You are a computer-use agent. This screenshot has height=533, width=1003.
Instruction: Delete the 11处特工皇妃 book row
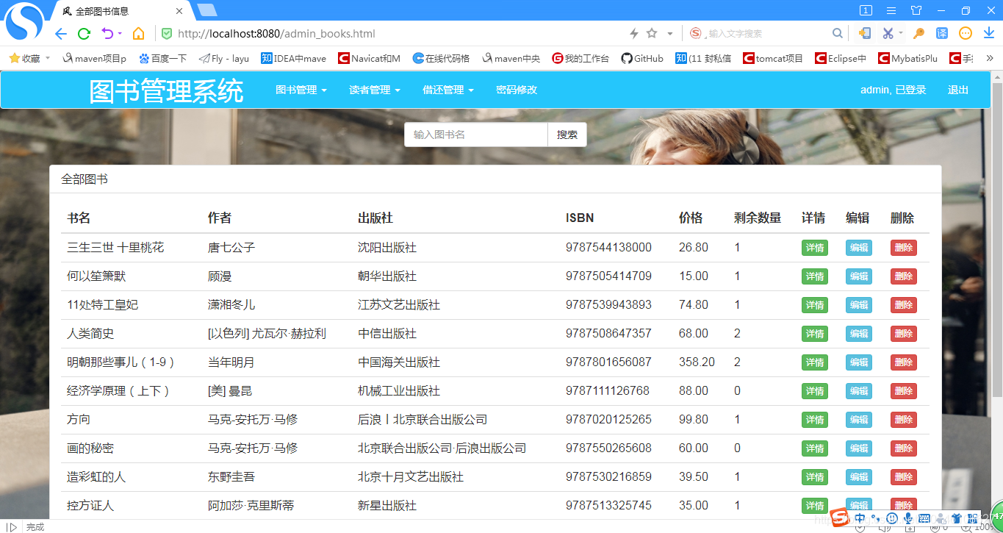[903, 305]
